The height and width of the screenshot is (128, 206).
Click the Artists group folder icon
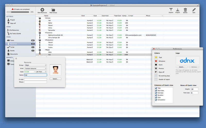point(40,18)
